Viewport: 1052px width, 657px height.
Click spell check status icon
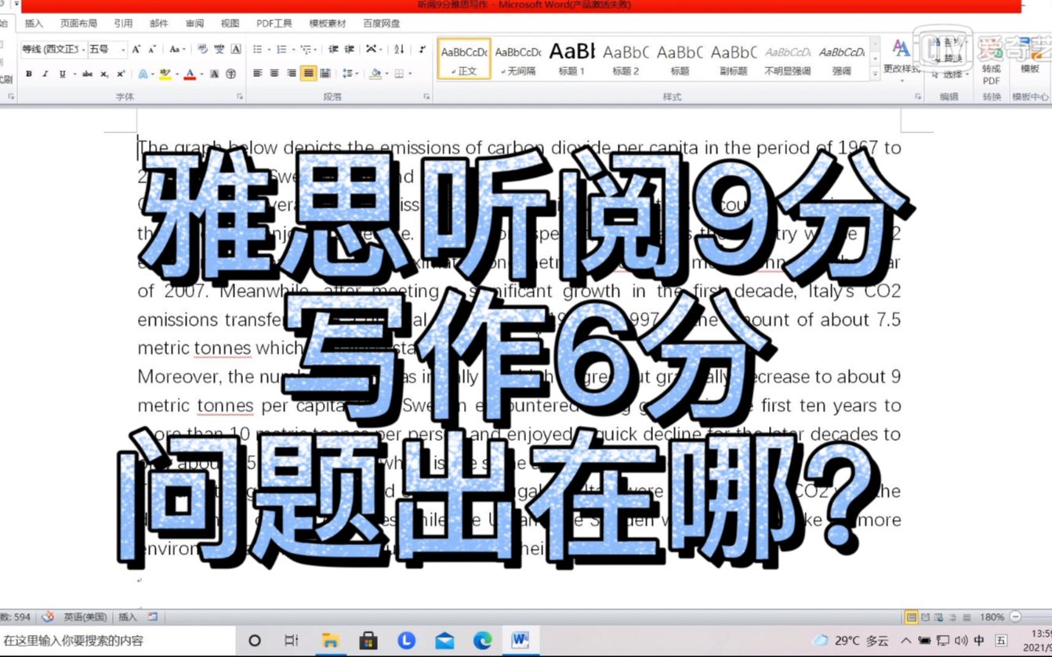tap(48, 617)
